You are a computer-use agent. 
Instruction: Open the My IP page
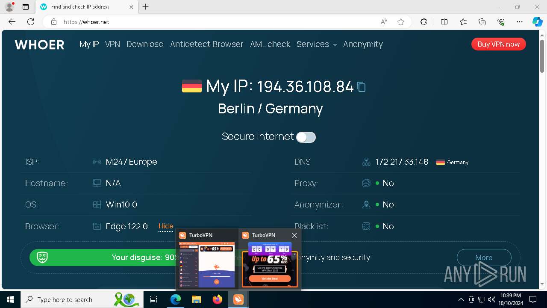pyautogui.click(x=89, y=44)
